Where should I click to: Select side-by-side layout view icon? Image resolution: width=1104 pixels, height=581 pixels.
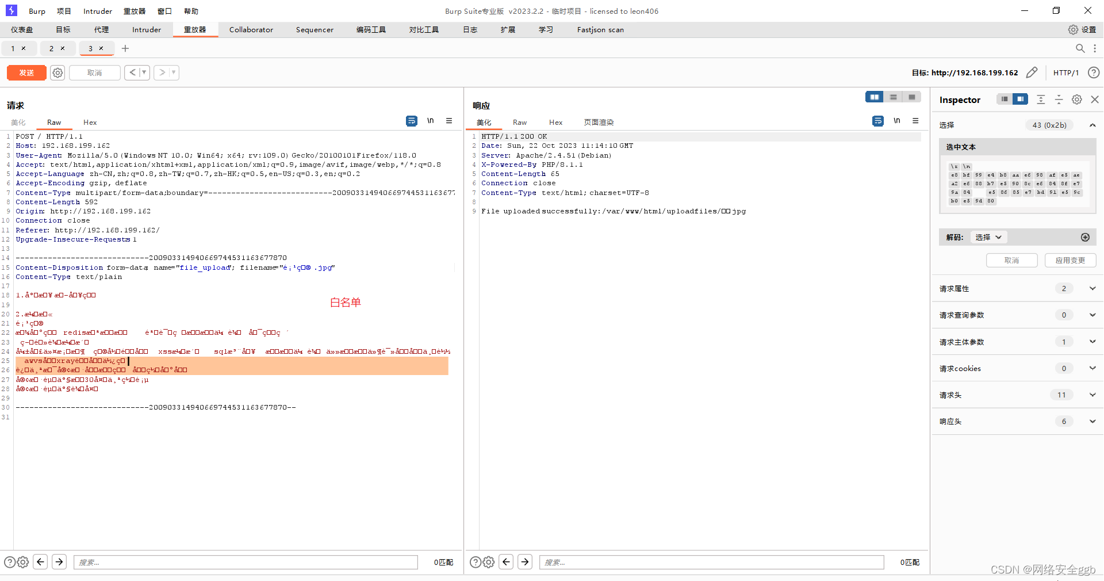click(x=874, y=97)
